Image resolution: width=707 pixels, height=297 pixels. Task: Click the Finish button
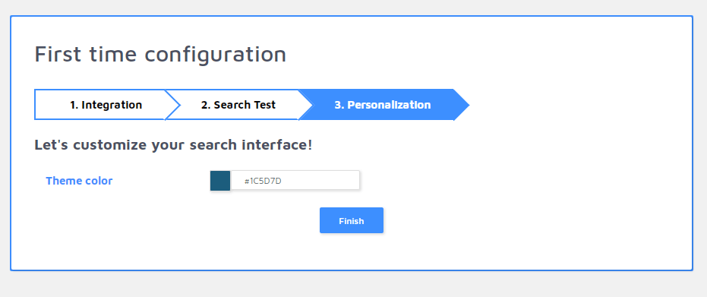[x=352, y=220]
